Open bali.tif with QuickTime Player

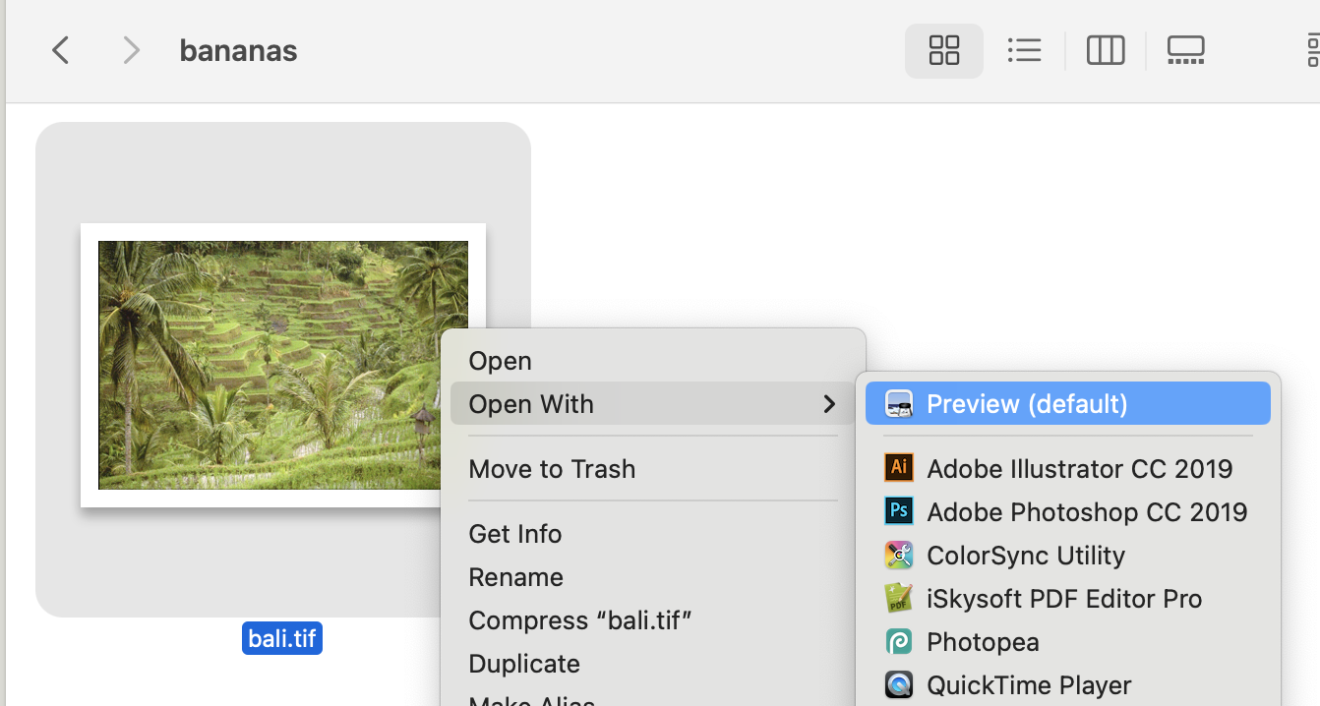point(1028,684)
